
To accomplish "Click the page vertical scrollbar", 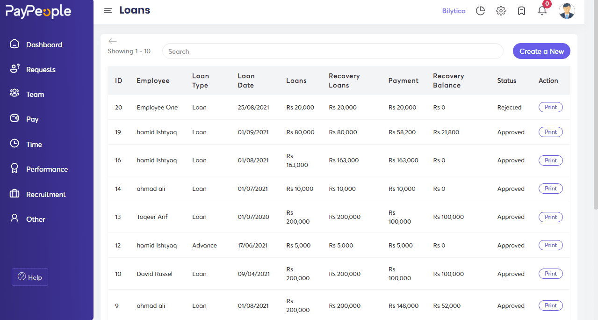I will 595,105.
